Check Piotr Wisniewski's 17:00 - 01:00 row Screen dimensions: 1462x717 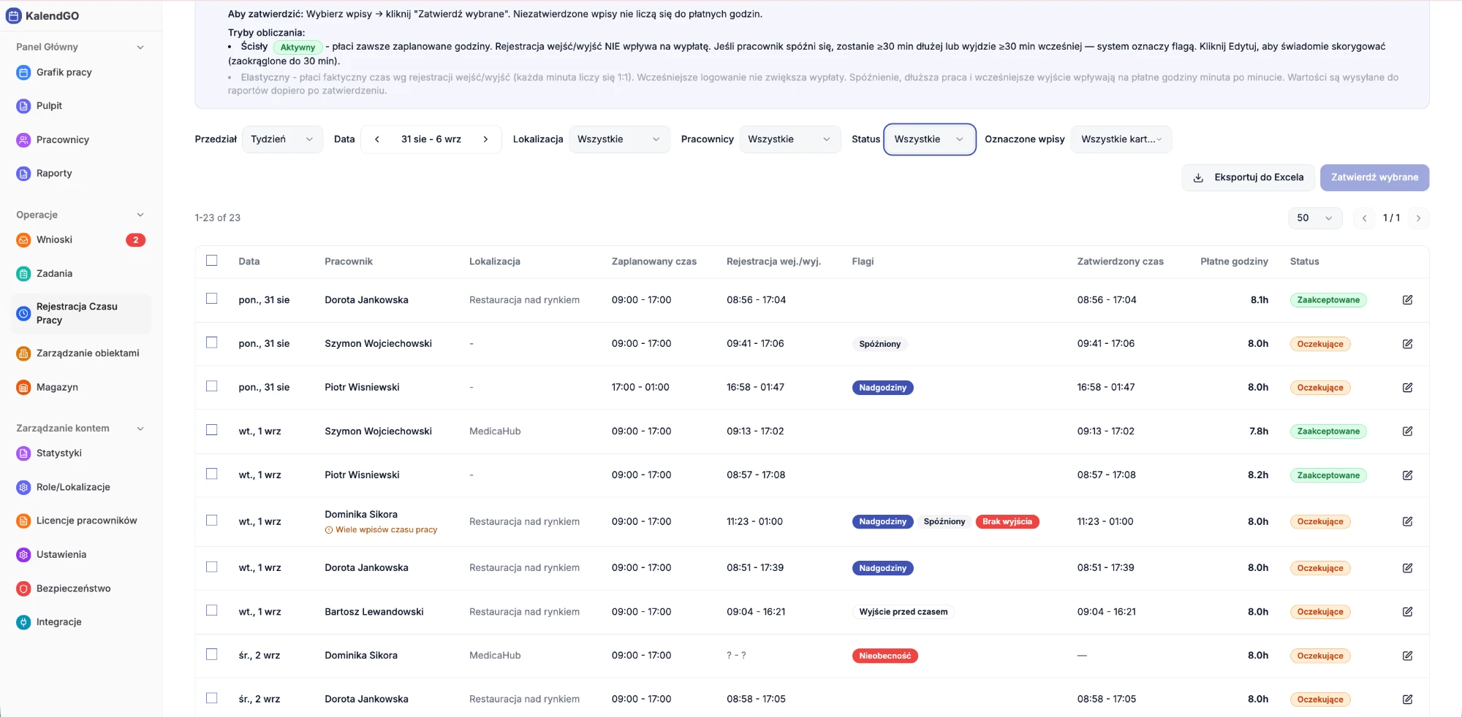tap(212, 386)
